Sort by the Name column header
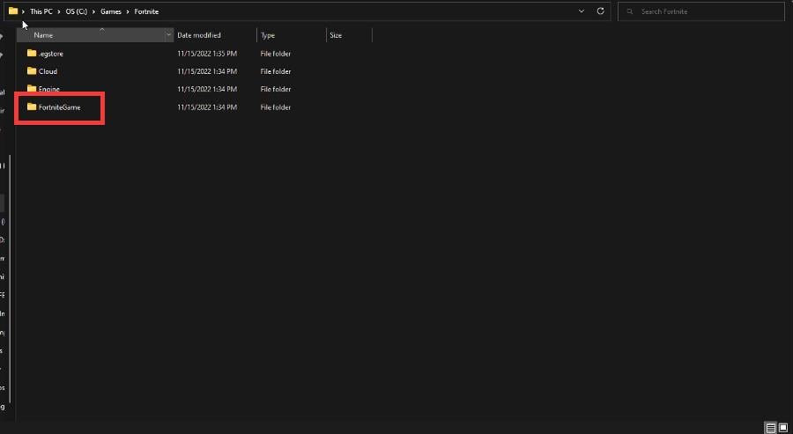This screenshot has width=793, height=434. 91,35
